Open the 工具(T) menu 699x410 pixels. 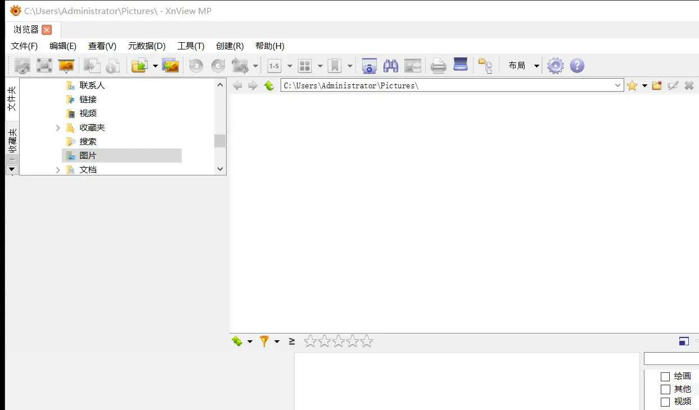tap(191, 46)
